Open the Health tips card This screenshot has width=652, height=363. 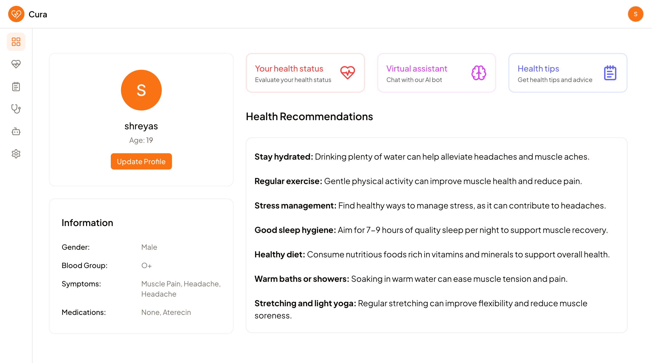click(568, 73)
